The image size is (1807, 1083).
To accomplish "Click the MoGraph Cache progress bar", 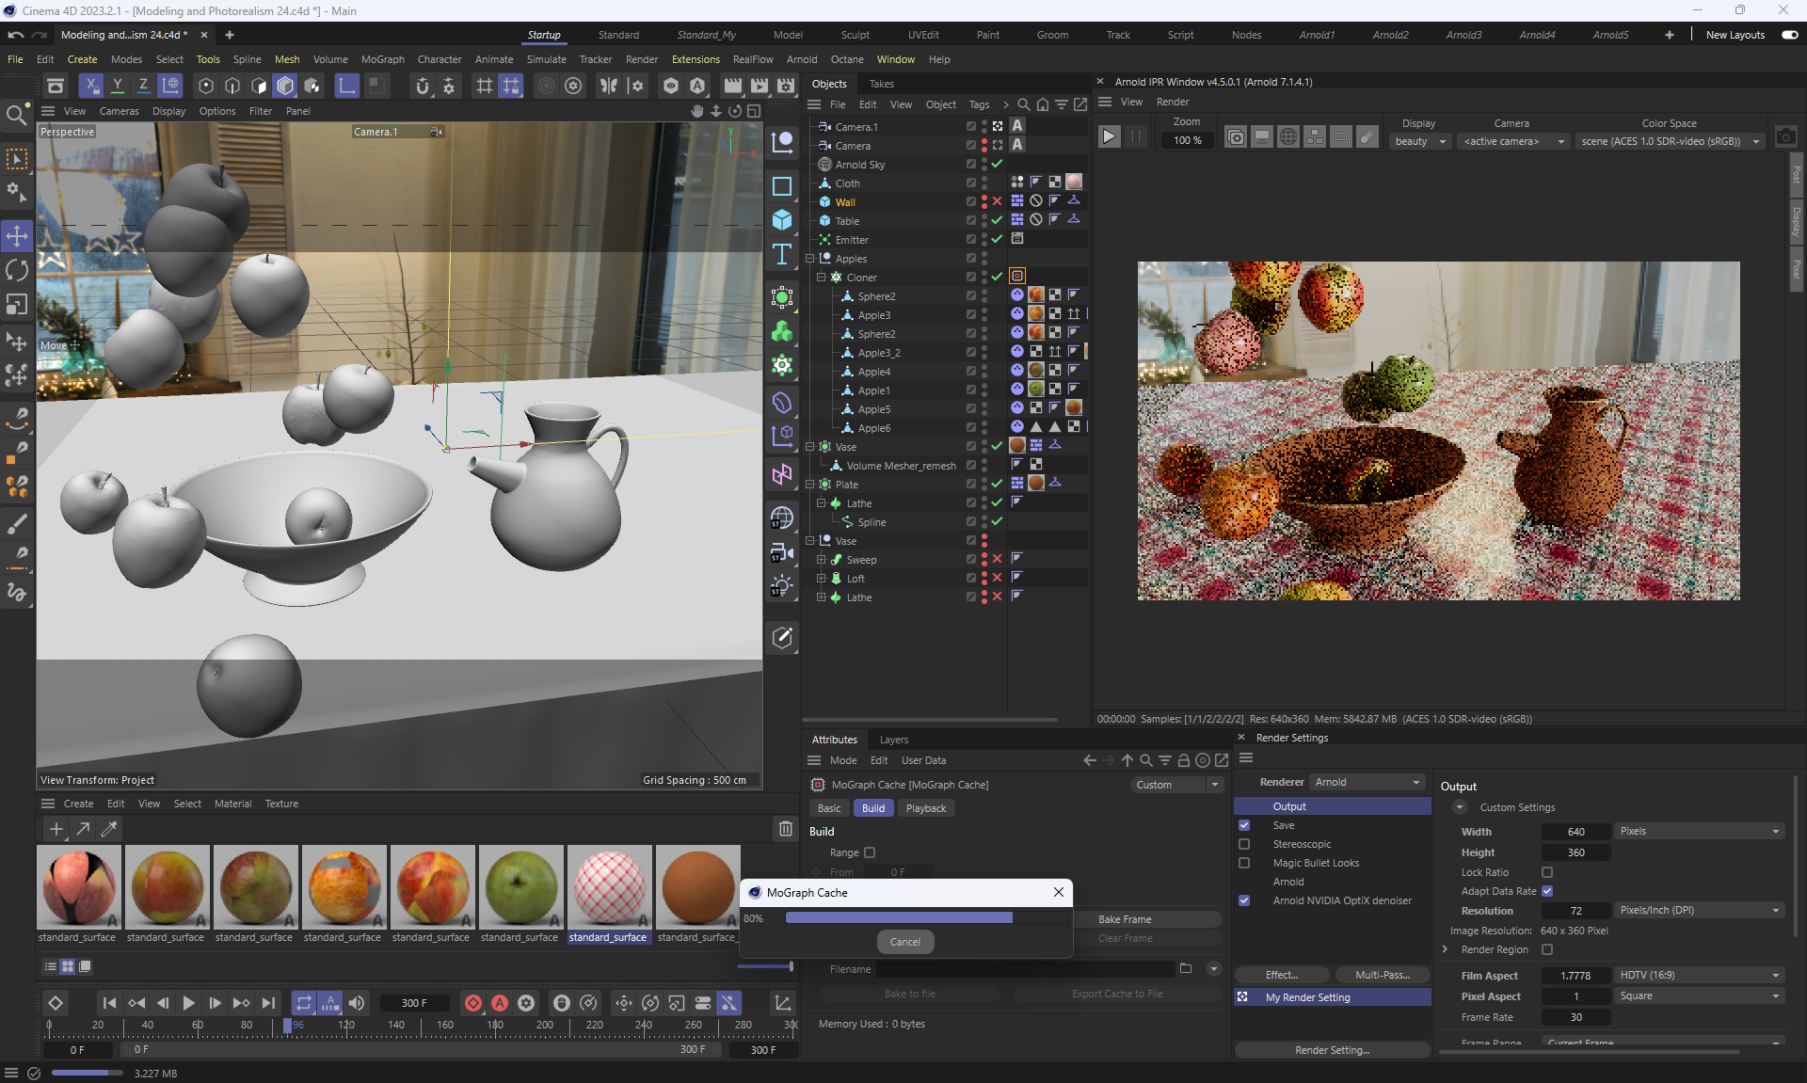I will [899, 918].
